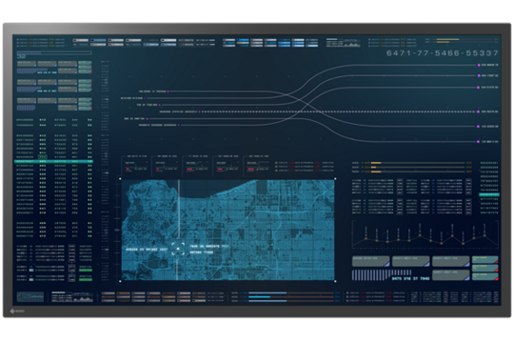
Task: Click the large code 6471-77-5466-55337
Action: pos(443,53)
